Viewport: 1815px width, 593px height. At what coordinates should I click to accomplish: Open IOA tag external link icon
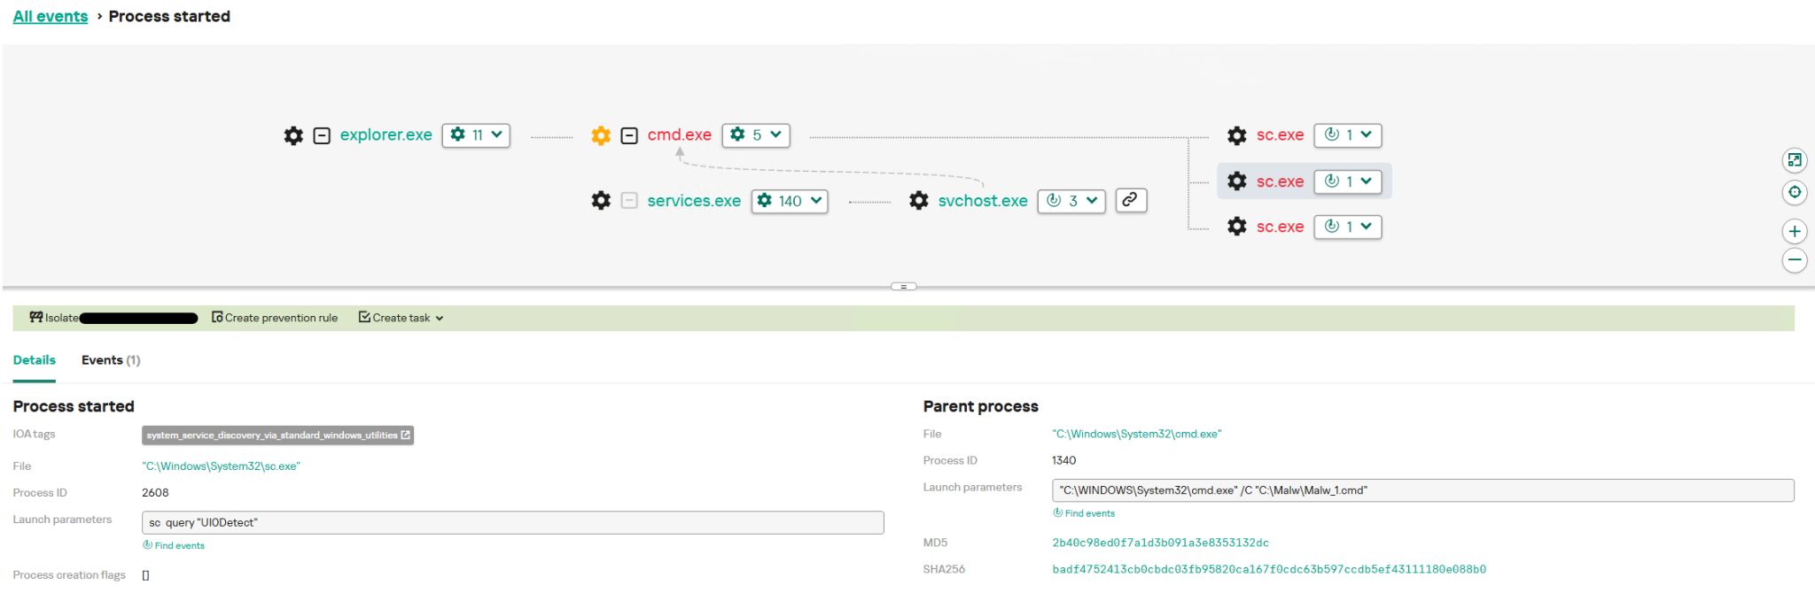[406, 435]
